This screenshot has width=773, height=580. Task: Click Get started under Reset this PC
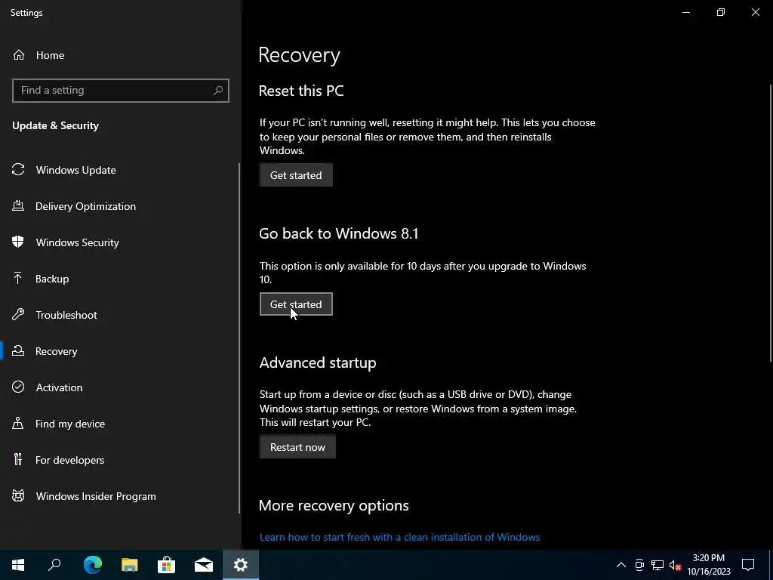click(296, 175)
